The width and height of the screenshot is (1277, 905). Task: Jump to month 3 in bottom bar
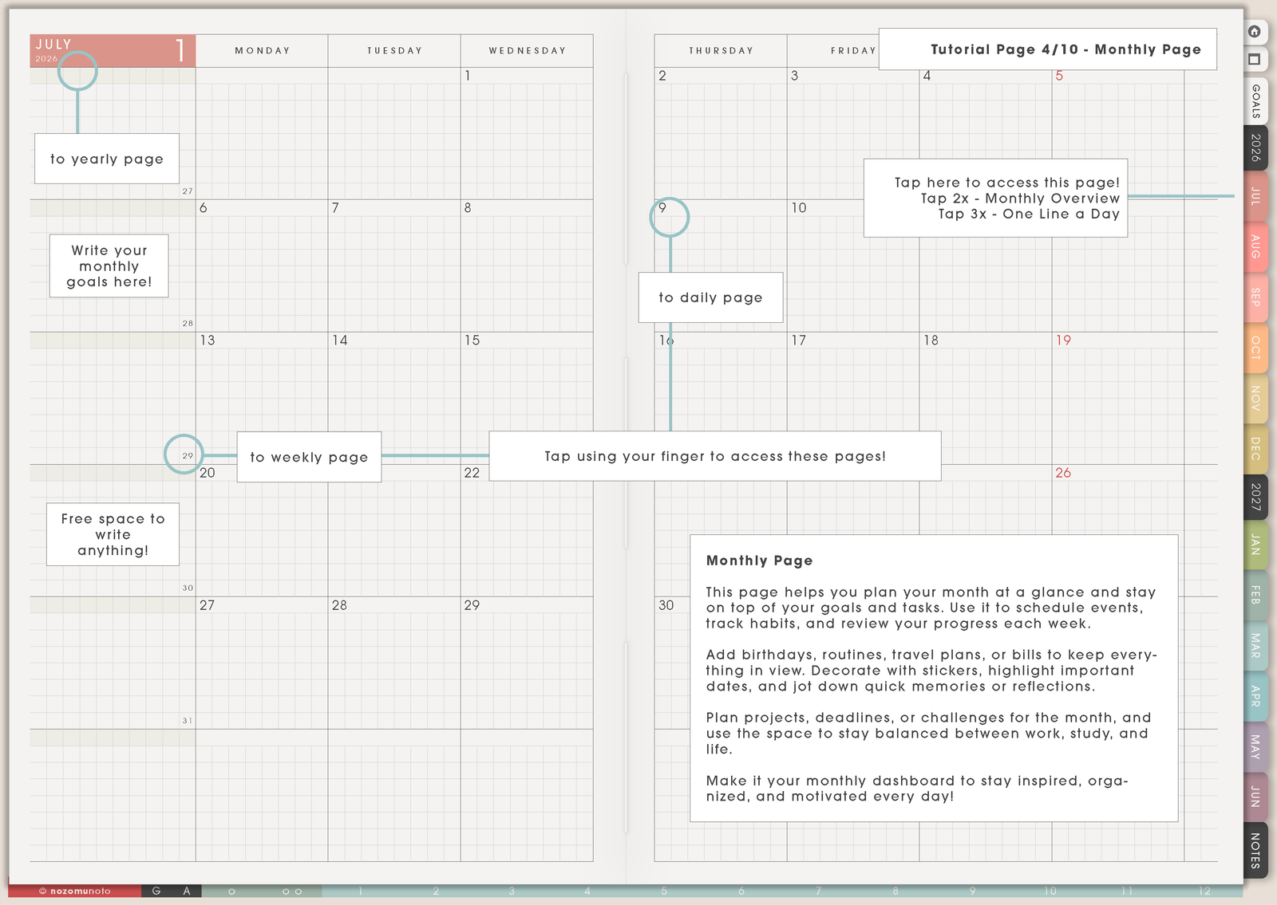tap(512, 891)
